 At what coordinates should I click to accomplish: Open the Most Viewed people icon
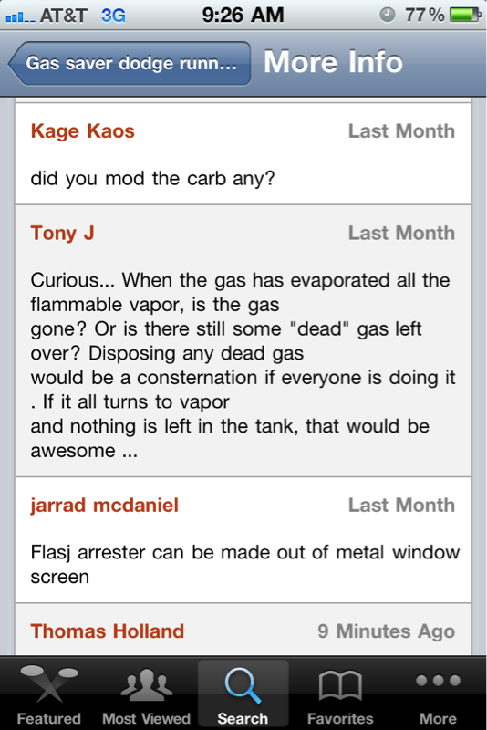[147, 684]
